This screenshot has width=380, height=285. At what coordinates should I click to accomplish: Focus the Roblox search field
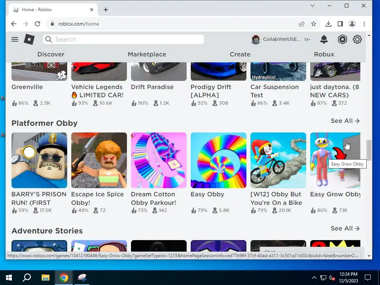pos(124,39)
